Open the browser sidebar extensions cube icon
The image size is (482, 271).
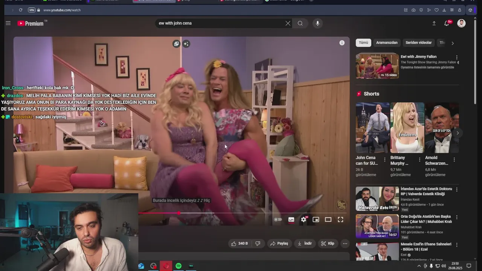(x=470, y=10)
